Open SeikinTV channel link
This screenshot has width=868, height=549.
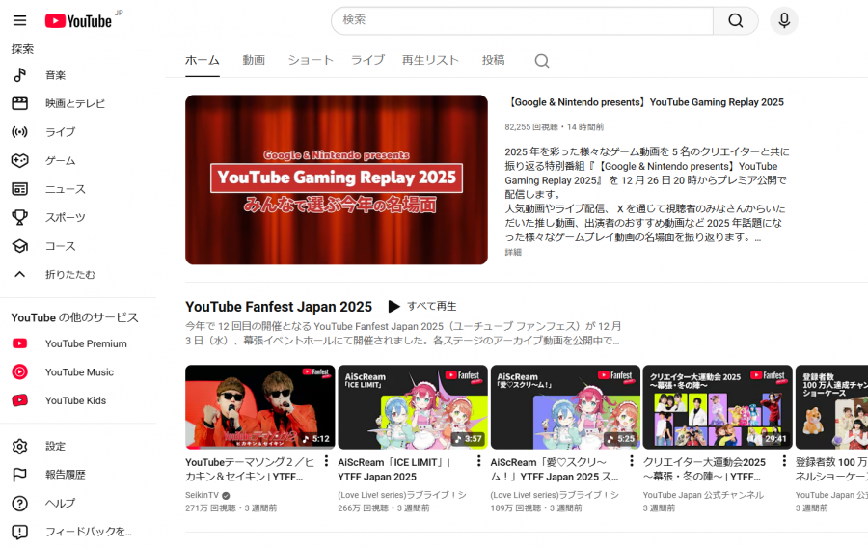click(x=203, y=495)
